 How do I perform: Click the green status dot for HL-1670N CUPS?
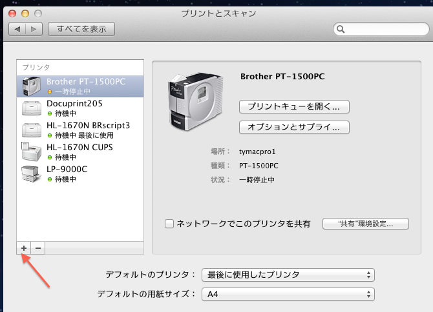click(50, 157)
